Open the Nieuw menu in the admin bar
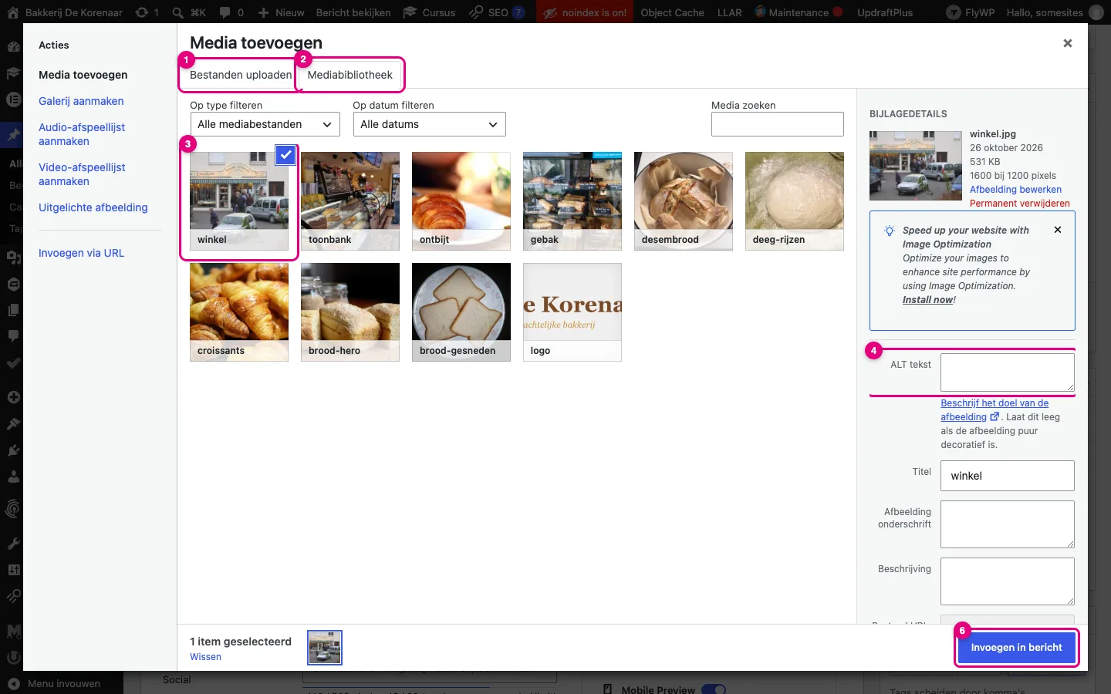This screenshot has width=1111, height=694. click(x=281, y=12)
